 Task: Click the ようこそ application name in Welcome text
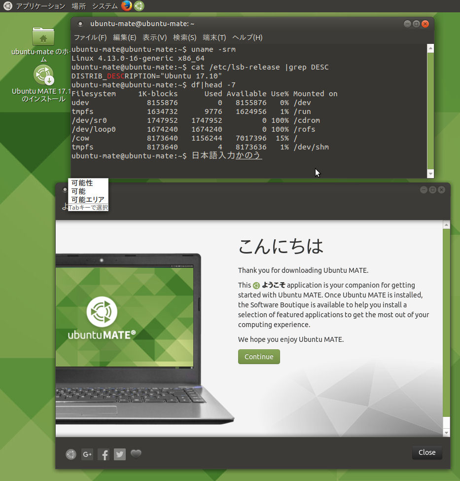(x=273, y=285)
